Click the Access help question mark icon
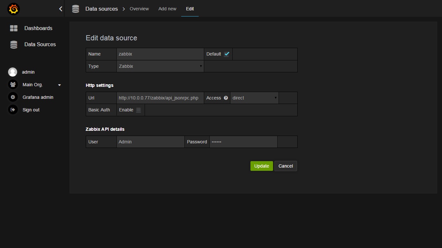Screen dimensions: 442x248 click(226, 98)
